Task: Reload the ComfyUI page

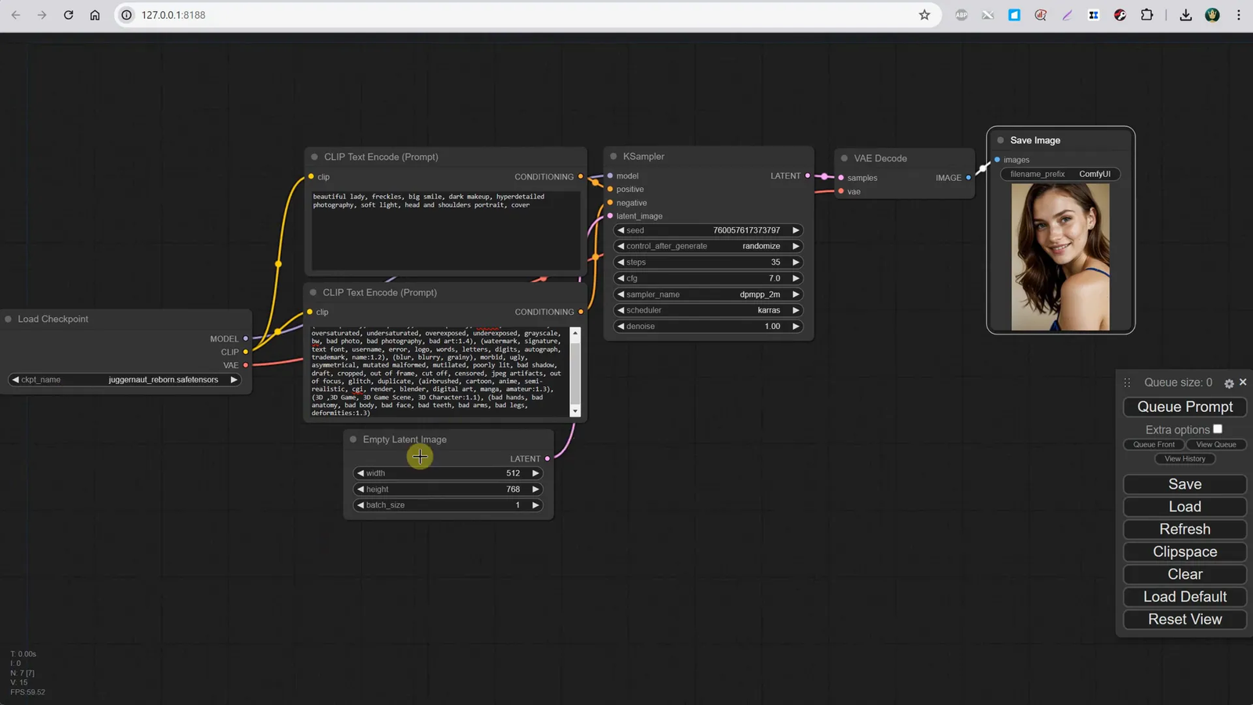Action: [x=68, y=15]
